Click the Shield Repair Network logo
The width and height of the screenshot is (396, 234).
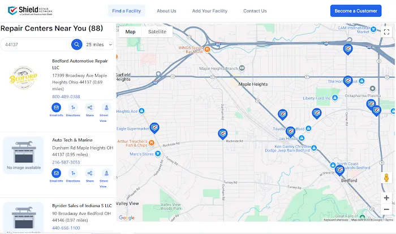30,11
